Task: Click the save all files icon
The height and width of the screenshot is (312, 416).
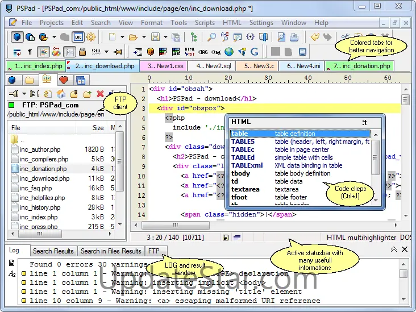Action: (176, 37)
